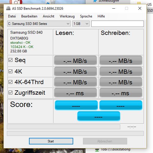Open the Werkzeug menu
This screenshot has height=153, width=153.
pyautogui.click(x=67, y=16)
